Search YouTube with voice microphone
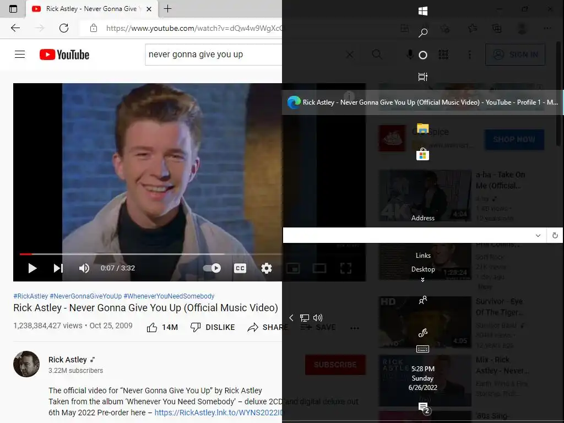 (410, 55)
